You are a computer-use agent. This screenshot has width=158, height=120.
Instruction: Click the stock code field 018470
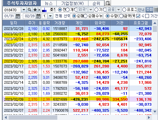click(12, 10)
